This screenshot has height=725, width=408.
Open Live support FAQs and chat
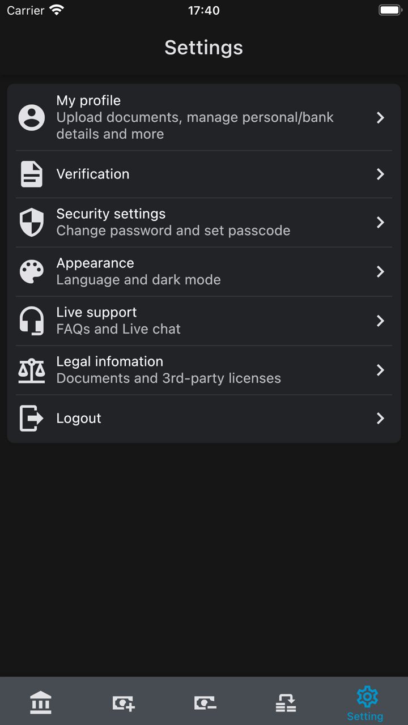point(170,321)
